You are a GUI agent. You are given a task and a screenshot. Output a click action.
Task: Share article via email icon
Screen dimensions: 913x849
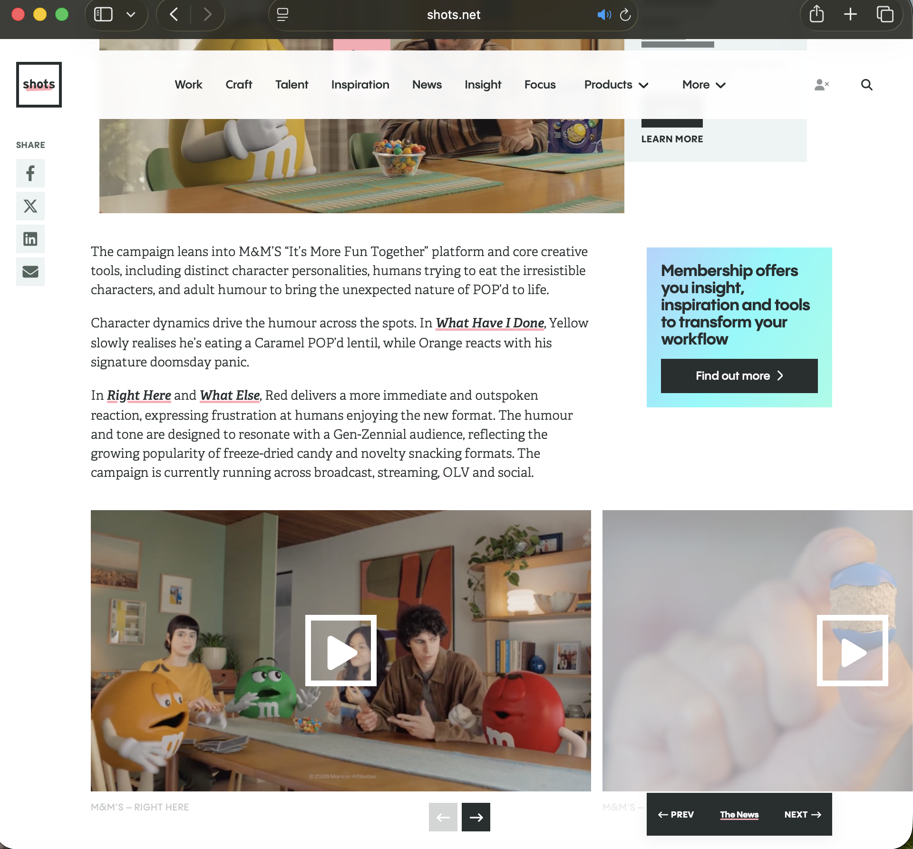click(x=30, y=272)
